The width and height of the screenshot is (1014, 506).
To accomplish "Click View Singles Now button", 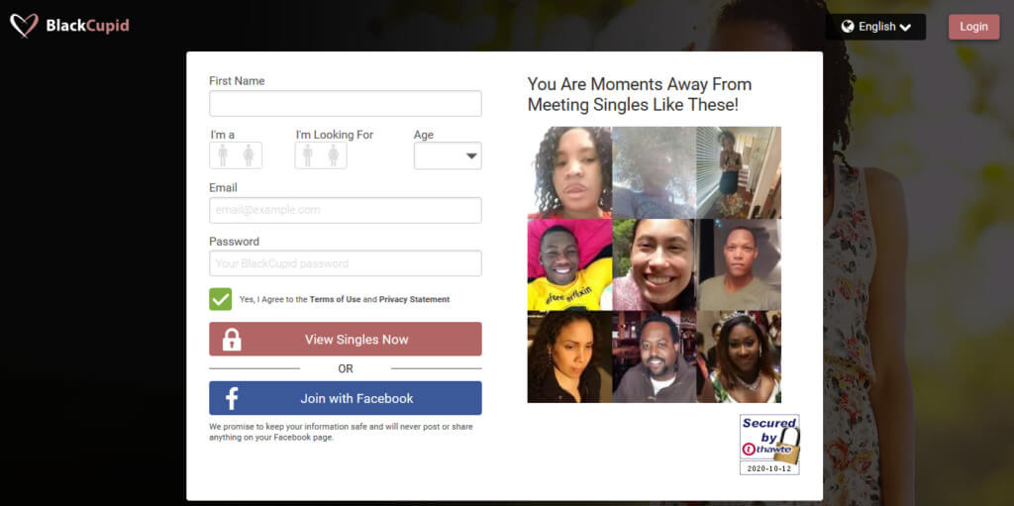I will (346, 339).
